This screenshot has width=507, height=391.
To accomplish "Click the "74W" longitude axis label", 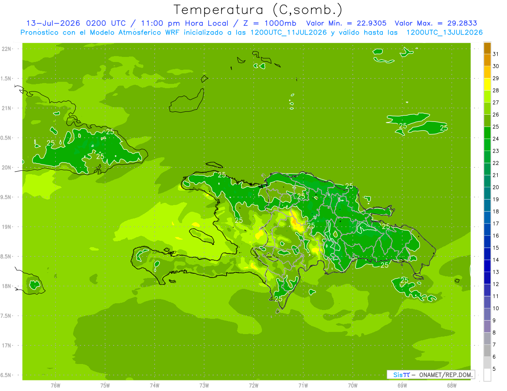I will click(x=155, y=386).
